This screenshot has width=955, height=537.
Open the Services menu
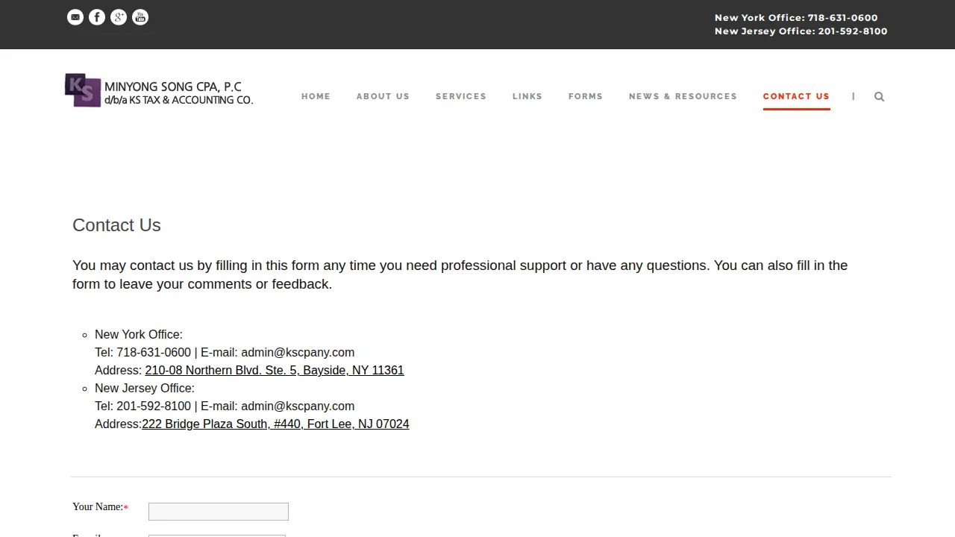(461, 96)
